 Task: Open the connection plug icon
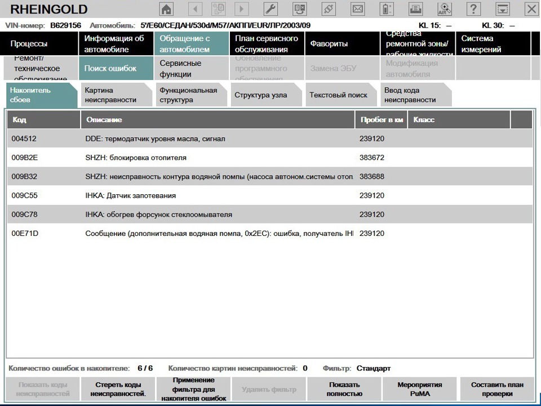[329, 9]
